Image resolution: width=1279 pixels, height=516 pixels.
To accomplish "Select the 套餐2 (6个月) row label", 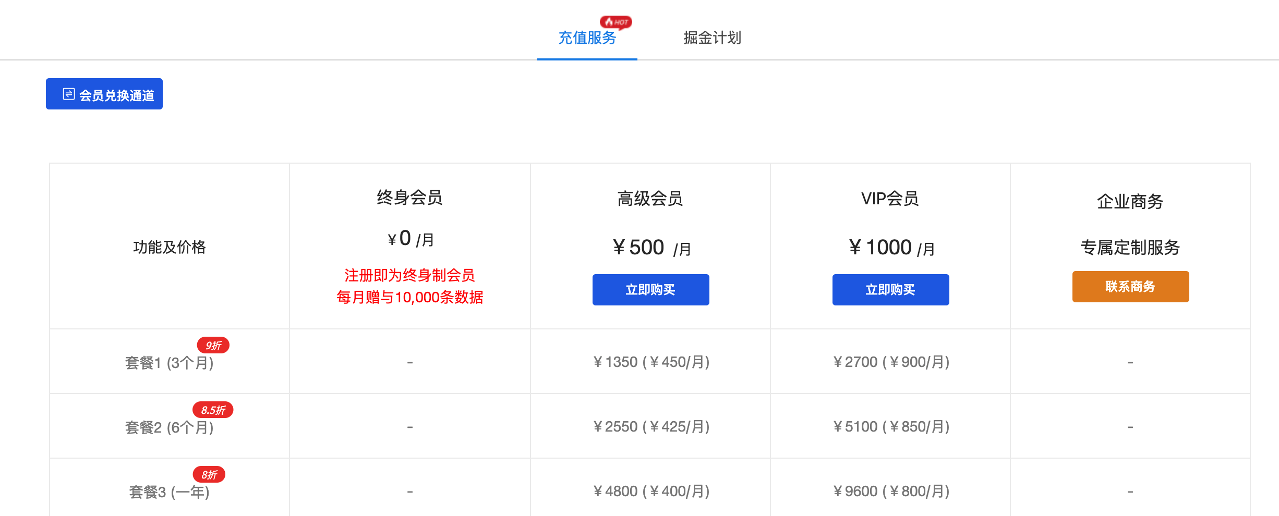I will 170,427.
